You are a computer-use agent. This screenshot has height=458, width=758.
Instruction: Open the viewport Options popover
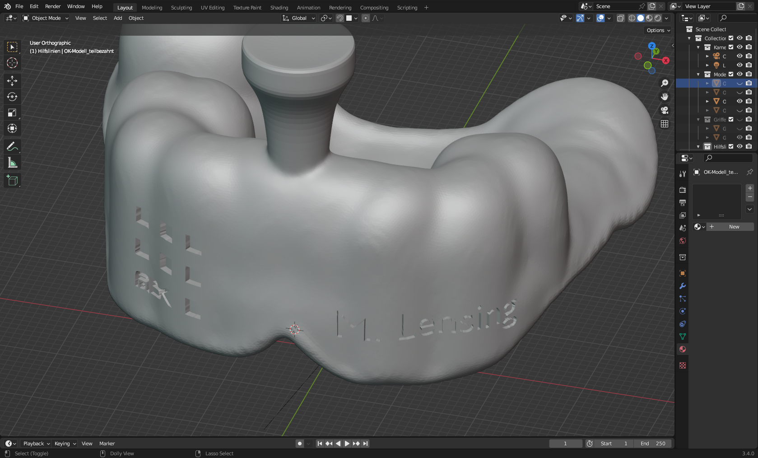coord(658,30)
